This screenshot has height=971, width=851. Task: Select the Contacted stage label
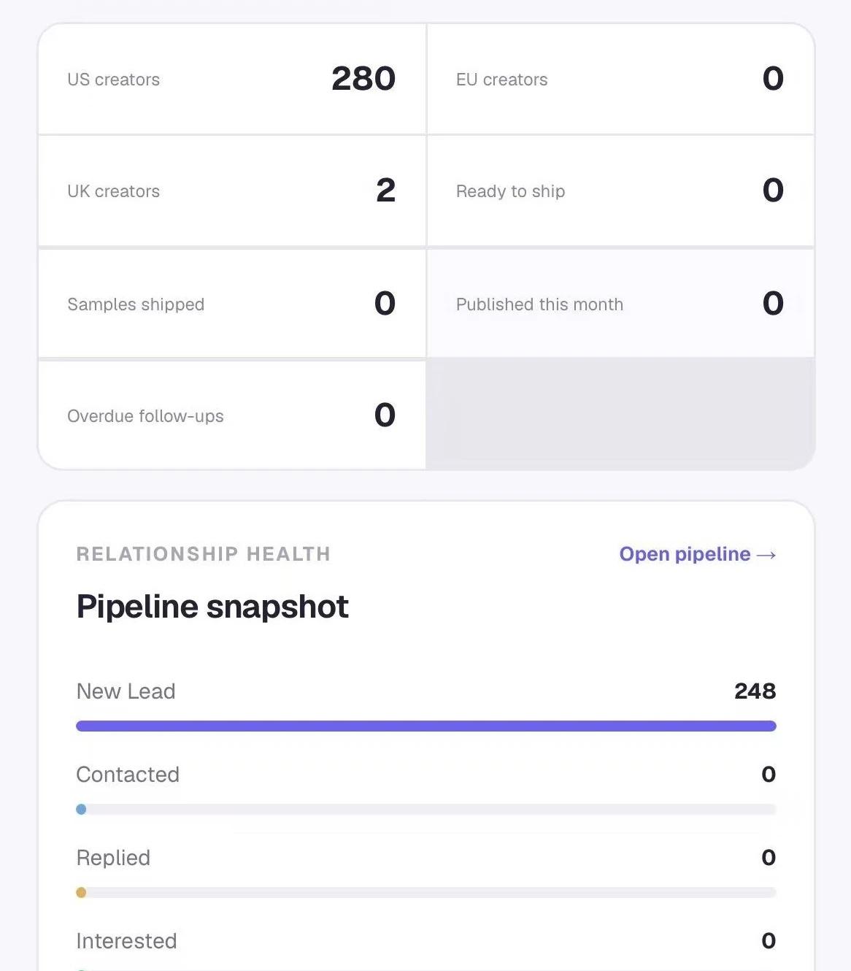click(x=128, y=775)
